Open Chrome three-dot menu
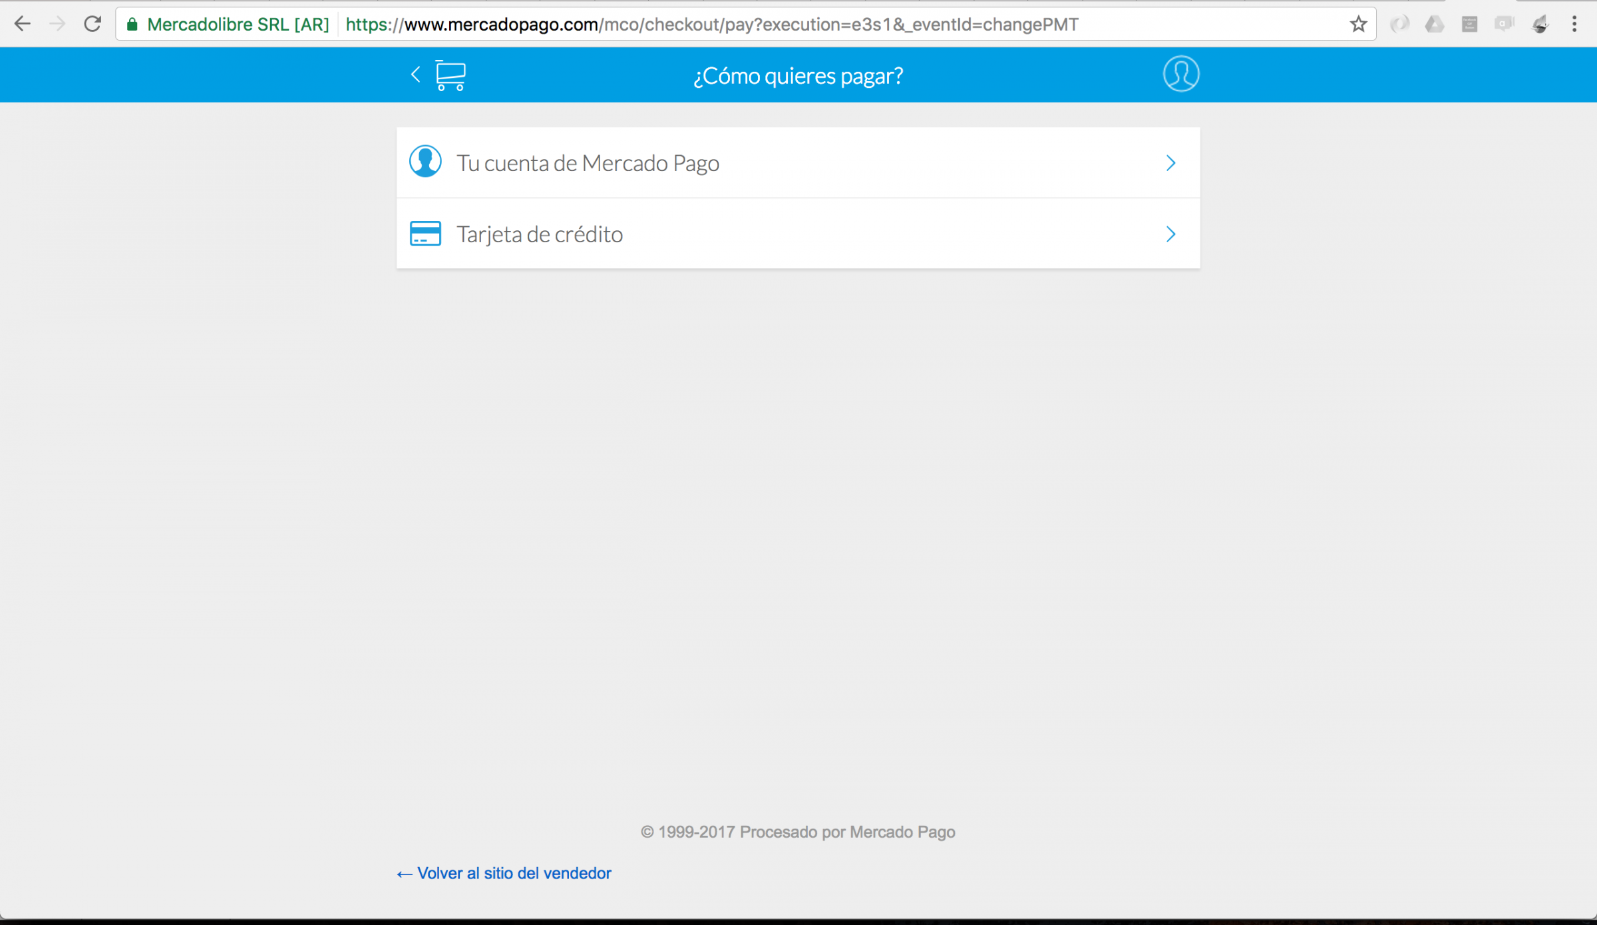The image size is (1597, 925). (x=1574, y=25)
